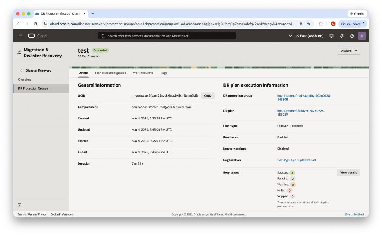Switch to the Work requests tab
The image size is (382, 235).
coord(143,73)
